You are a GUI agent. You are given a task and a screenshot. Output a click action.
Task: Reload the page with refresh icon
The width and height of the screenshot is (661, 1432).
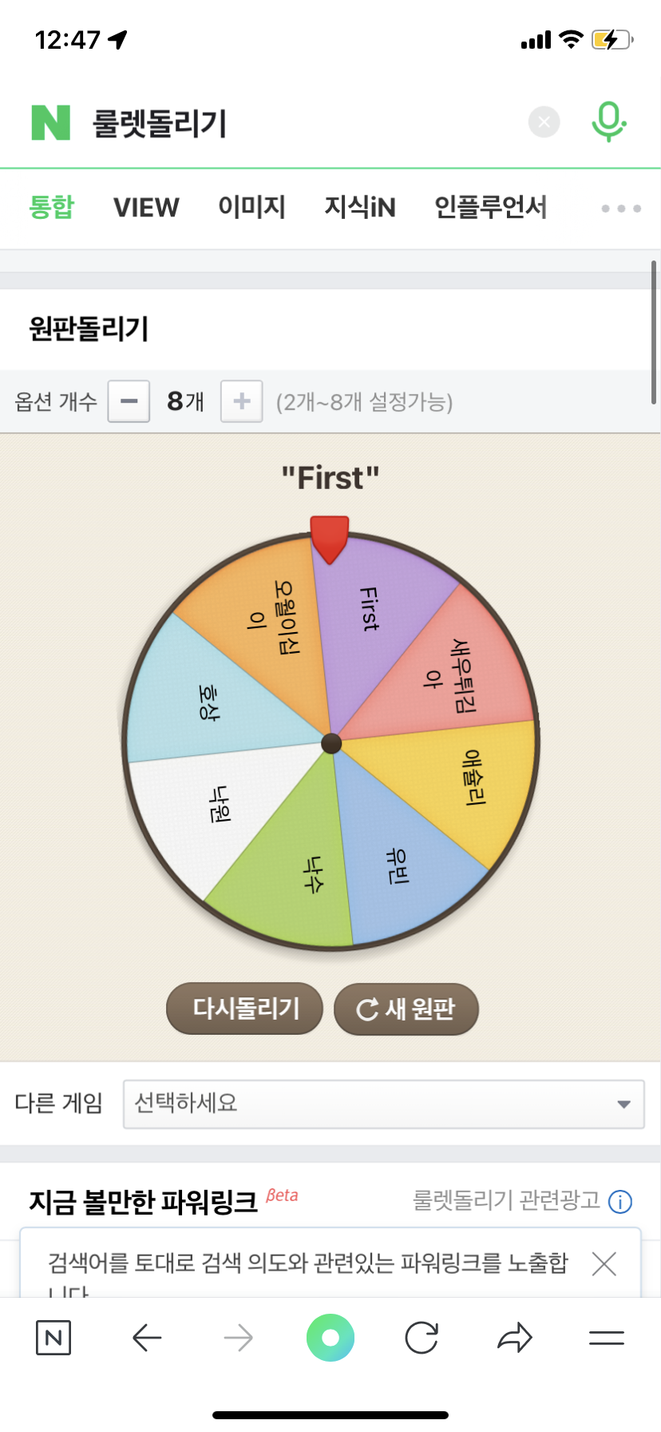(x=422, y=1338)
